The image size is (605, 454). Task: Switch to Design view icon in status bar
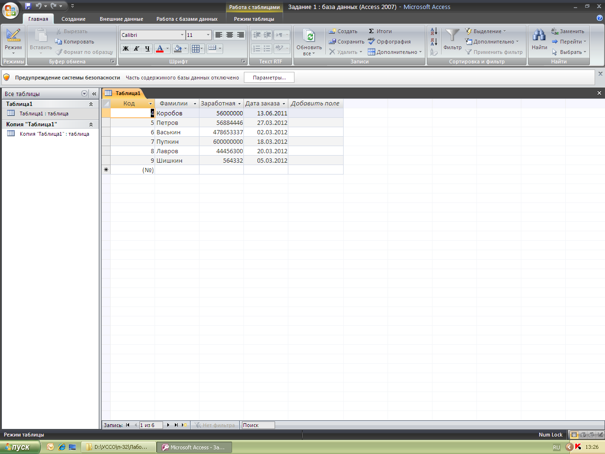click(600, 435)
